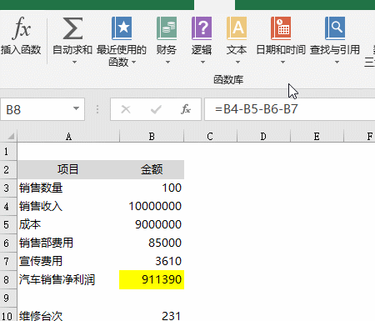
Task: Open the Lookup & Reference (查找与引用) icon
Action: [335, 28]
